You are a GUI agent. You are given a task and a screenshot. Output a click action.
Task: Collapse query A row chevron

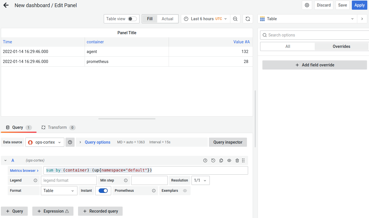point(5,160)
